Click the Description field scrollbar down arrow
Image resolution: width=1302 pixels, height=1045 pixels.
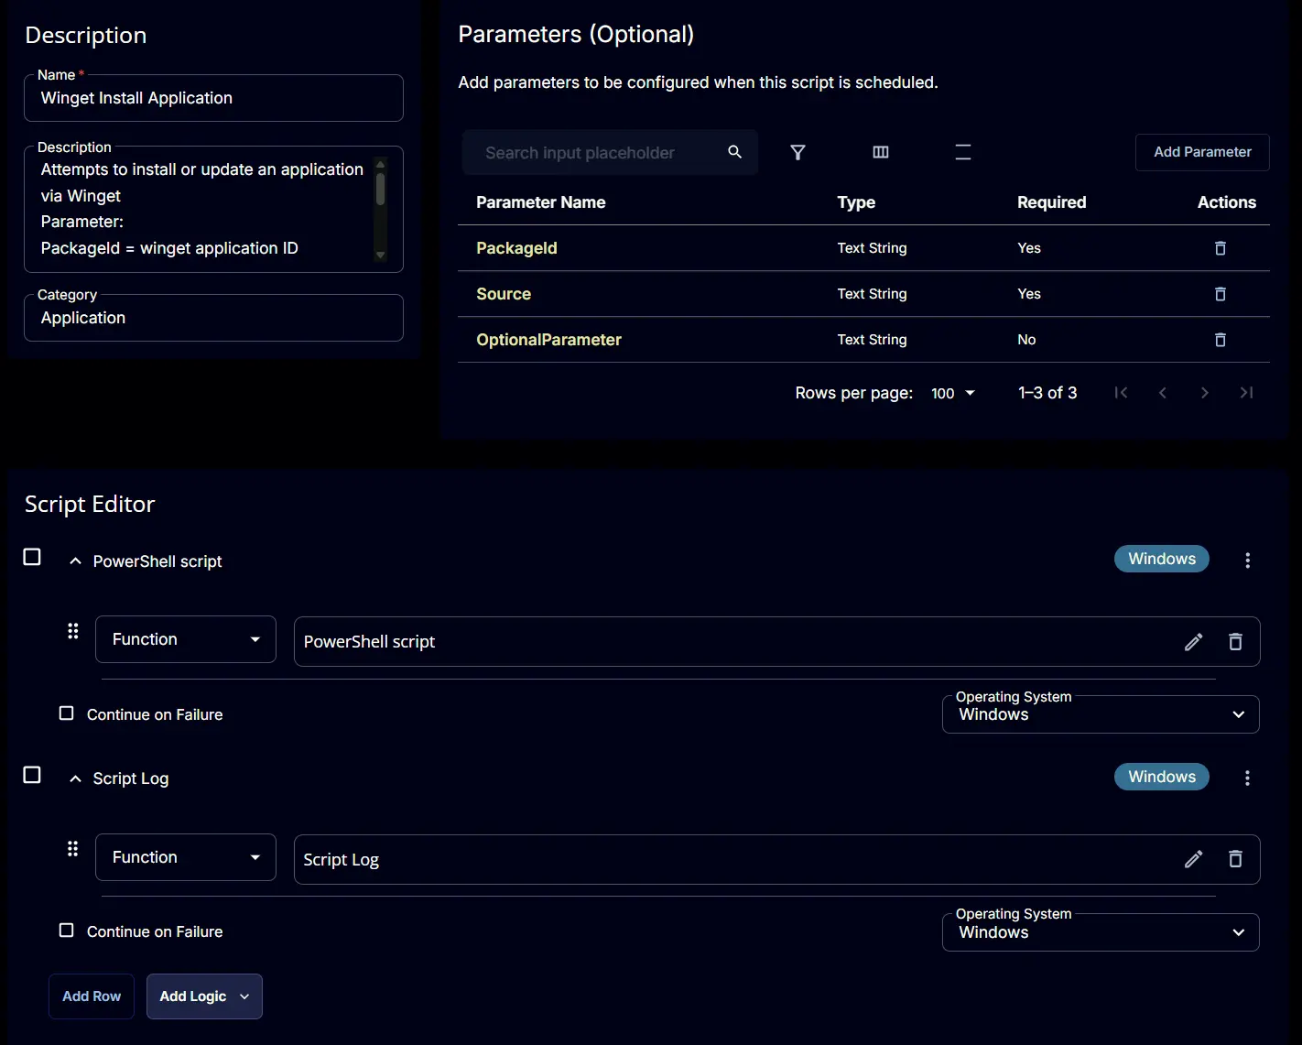coord(381,256)
